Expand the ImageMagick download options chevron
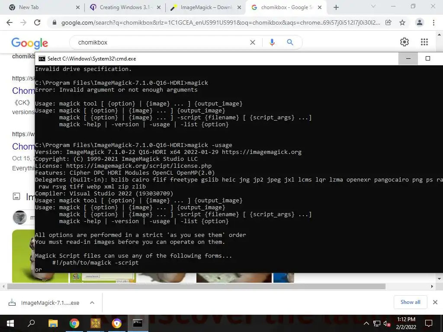Image resolution: width=443 pixels, height=332 pixels. (92, 303)
